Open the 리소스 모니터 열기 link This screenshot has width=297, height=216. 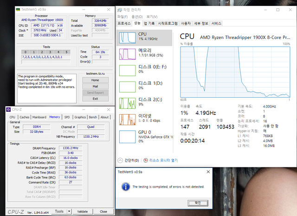pyautogui.click(x=163, y=160)
